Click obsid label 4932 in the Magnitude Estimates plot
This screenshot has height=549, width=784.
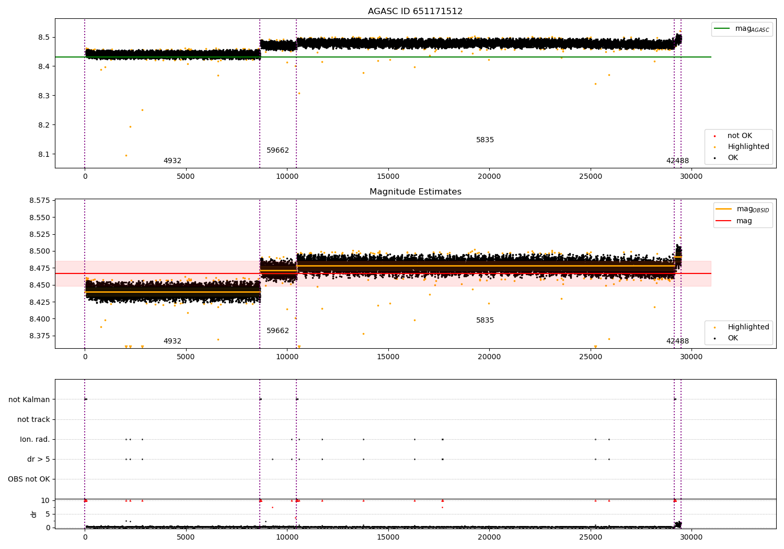pyautogui.click(x=172, y=341)
